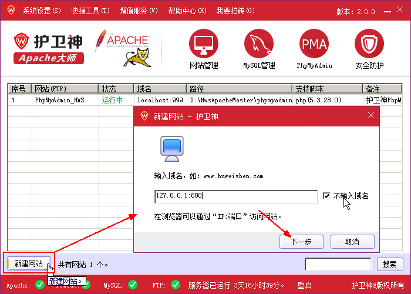The width and height of the screenshot is (411, 294).
Task: Click the computer monitor icon in dialog
Action: (171, 149)
